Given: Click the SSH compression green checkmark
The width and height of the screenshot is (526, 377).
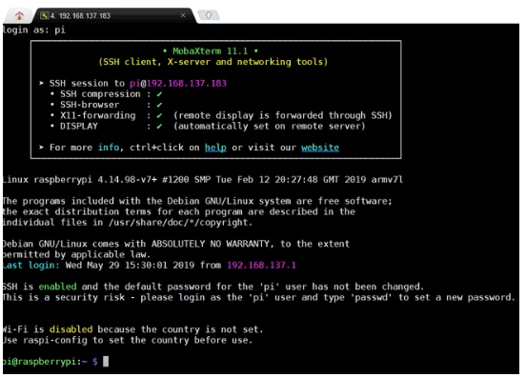Looking at the screenshot, I should click(x=159, y=94).
